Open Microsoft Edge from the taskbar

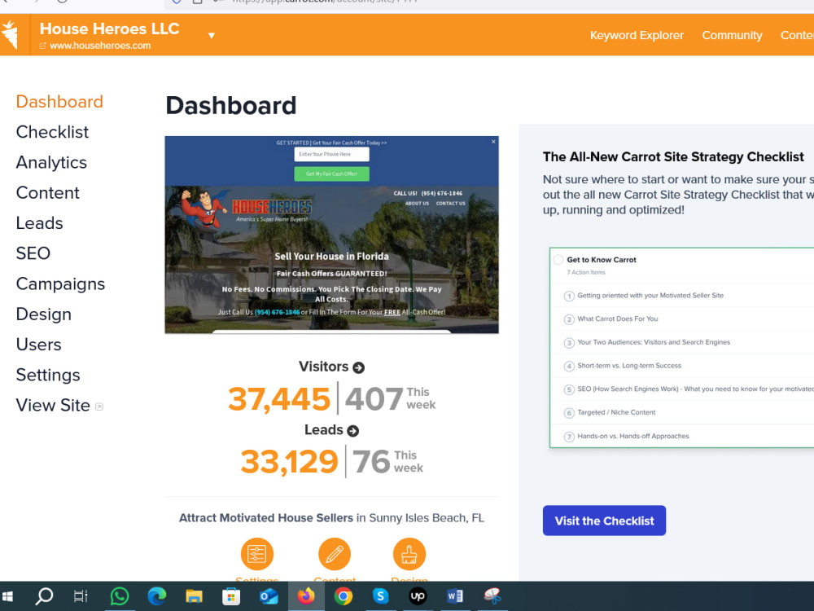[157, 596]
